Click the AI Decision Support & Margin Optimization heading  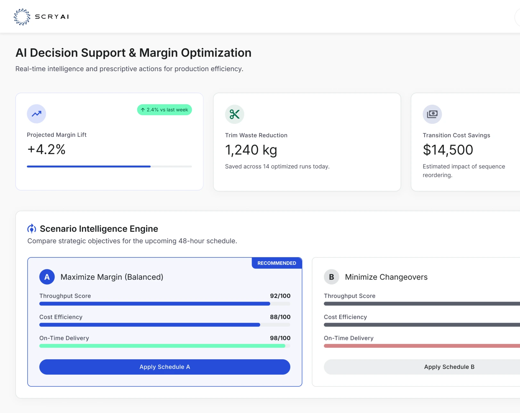click(x=134, y=53)
